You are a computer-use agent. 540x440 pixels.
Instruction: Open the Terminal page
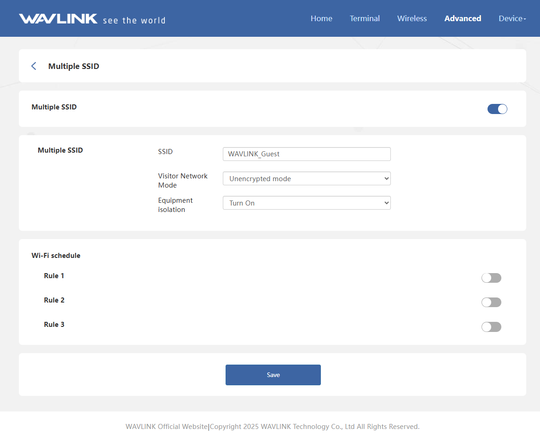pos(365,18)
